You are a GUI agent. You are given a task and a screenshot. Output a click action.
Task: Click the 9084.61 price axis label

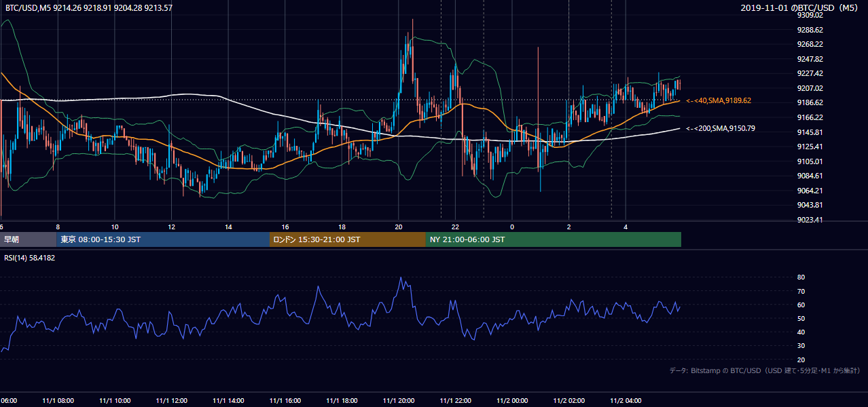pyautogui.click(x=810, y=176)
